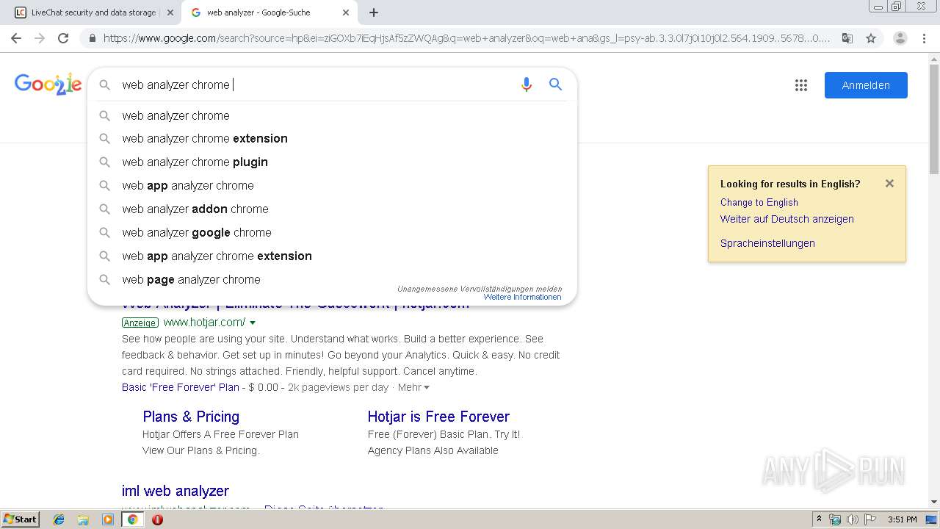Start voice search with the microphone icon
The image size is (940, 529).
point(526,84)
